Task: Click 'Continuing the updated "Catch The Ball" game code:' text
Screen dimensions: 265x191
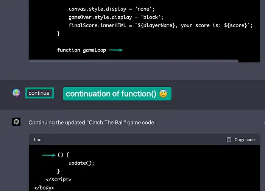Action: point(92,122)
